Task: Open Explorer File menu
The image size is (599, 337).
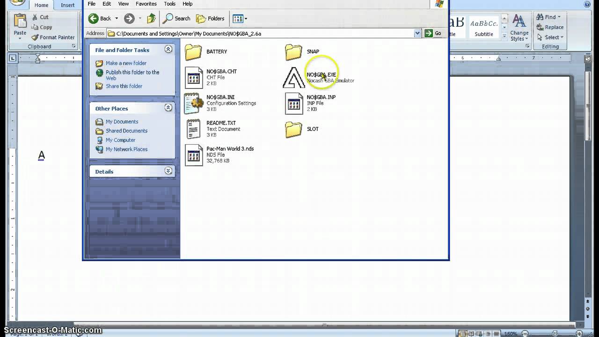Action: [x=92, y=4]
